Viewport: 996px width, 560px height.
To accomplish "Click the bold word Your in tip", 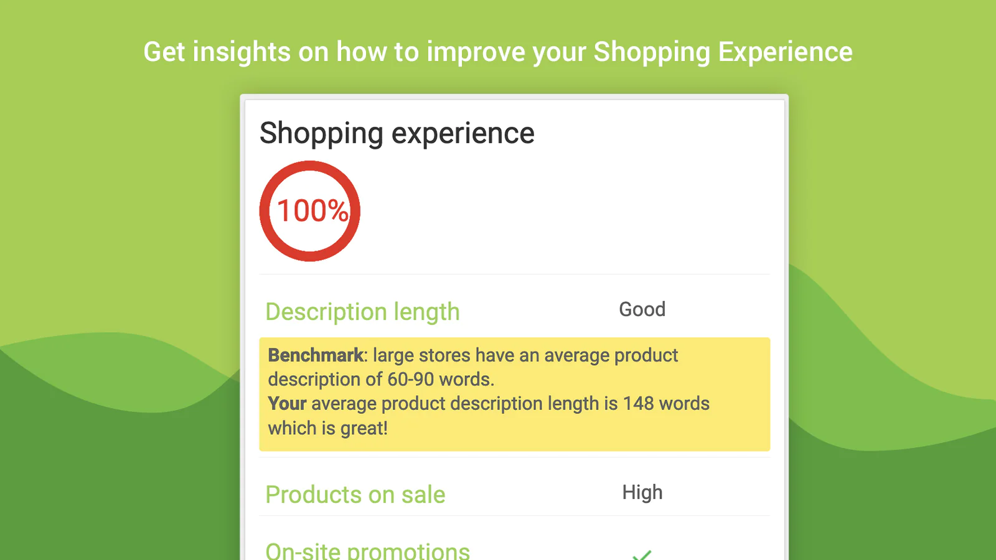I will (x=287, y=404).
